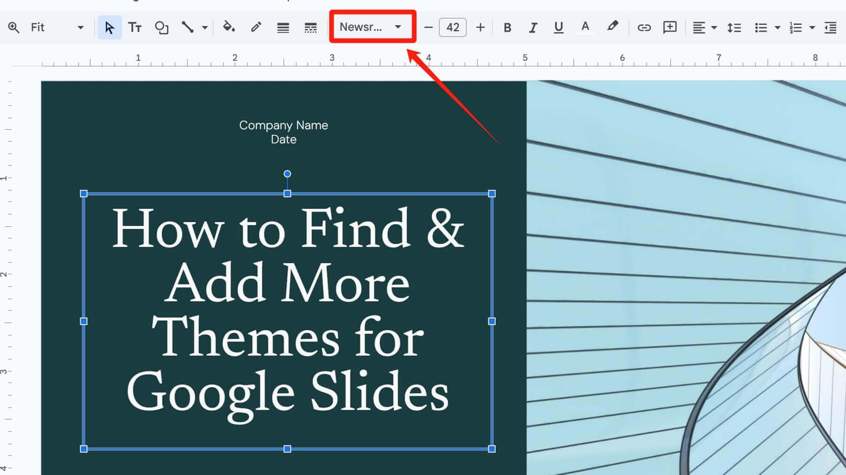Open the Fill color paint bucket
This screenshot has height=475, width=846.
(229, 27)
